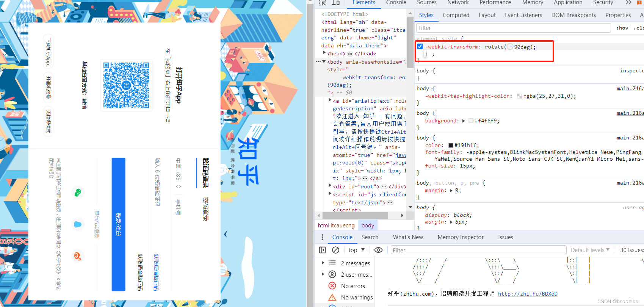Expand the margin 0 property triangle
This screenshot has height=307, width=644.
pyautogui.click(x=451, y=191)
